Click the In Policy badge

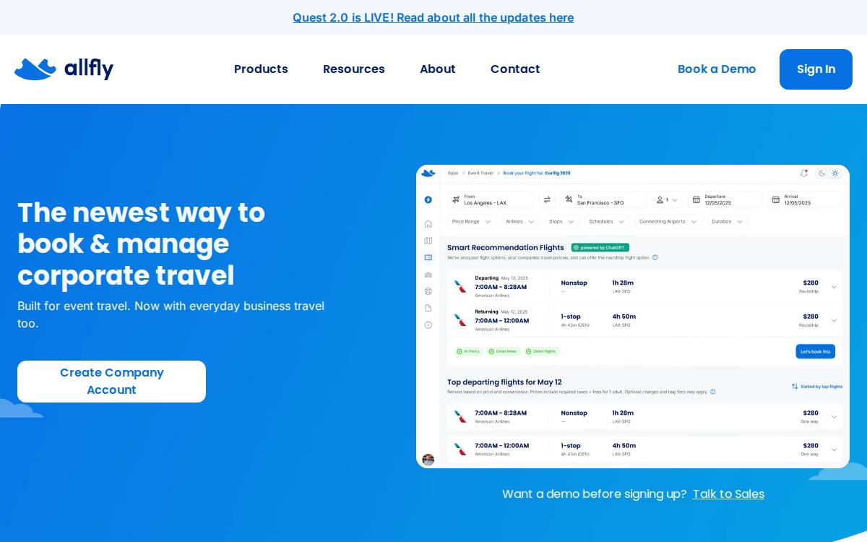(468, 351)
